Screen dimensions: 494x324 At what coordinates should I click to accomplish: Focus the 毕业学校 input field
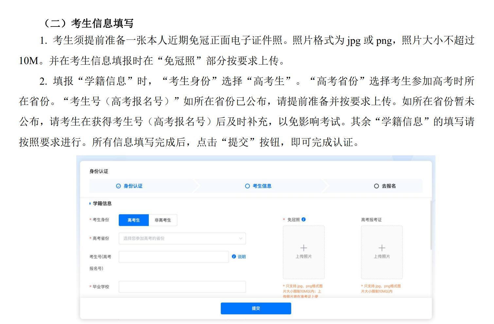(182, 287)
